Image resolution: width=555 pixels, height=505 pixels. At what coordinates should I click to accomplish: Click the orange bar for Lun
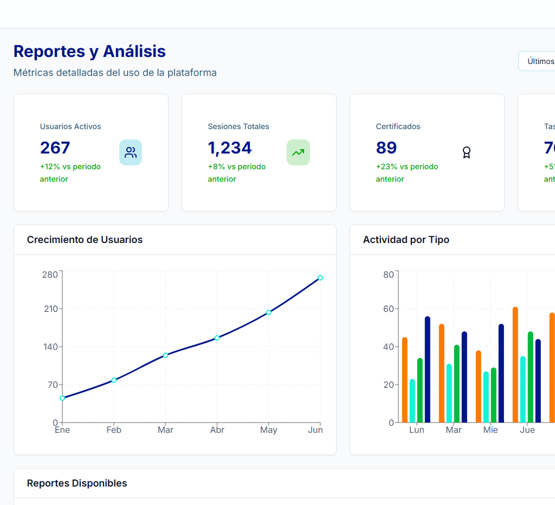click(x=405, y=380)
